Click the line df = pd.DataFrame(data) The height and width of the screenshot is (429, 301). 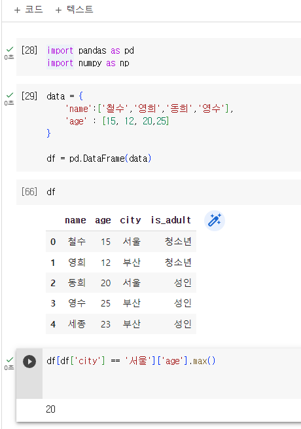(99, 159)
